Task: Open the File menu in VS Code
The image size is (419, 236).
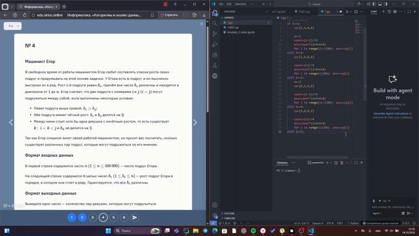Action: [221, 4]
